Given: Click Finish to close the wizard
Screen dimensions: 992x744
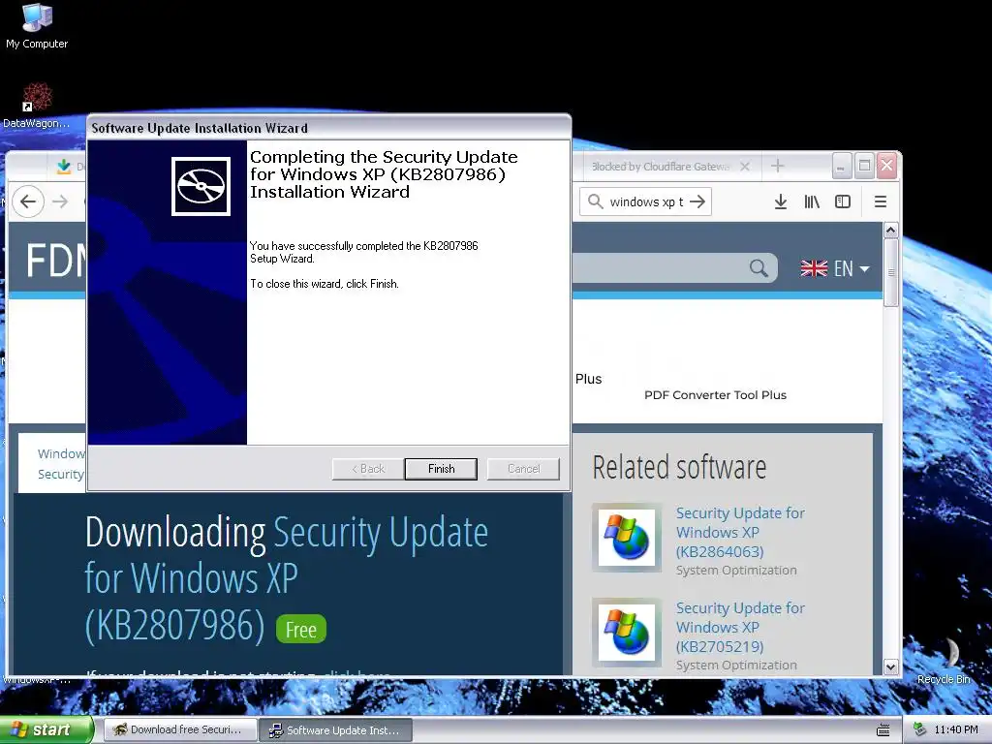Looking at the screenshot, I should point(441,469).
